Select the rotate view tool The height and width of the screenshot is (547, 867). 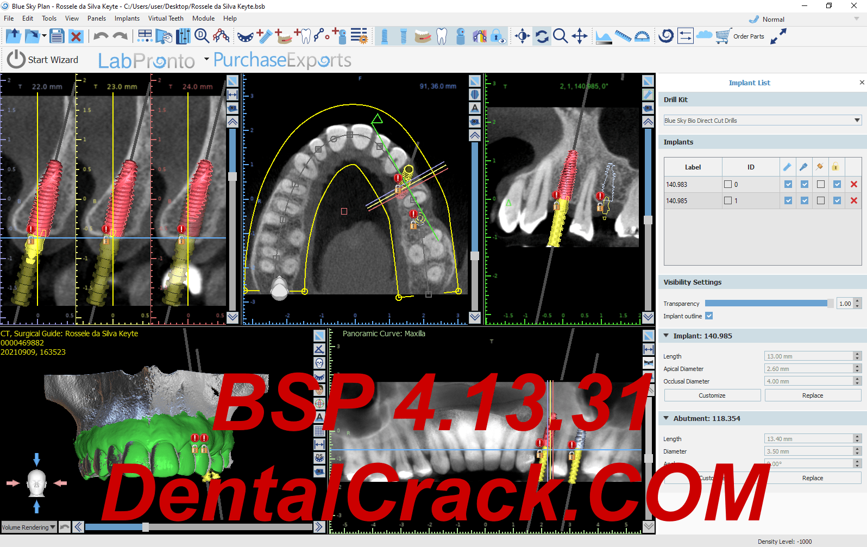(542, 36)
